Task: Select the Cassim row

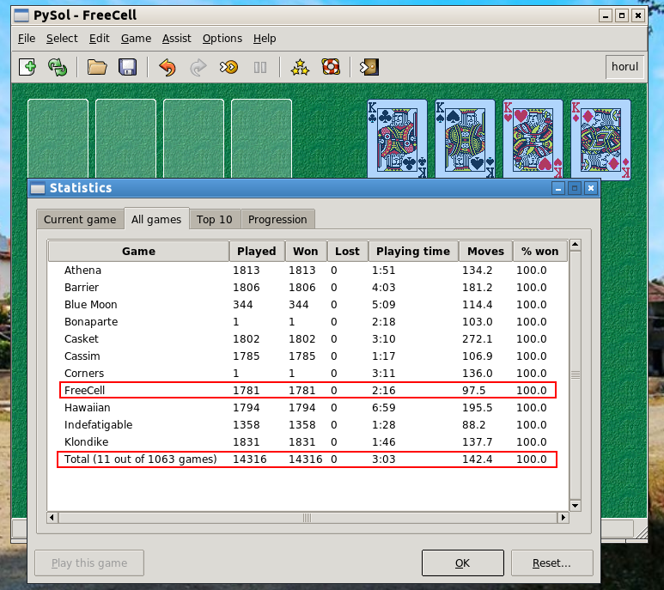Action: [x=308, y=356]
